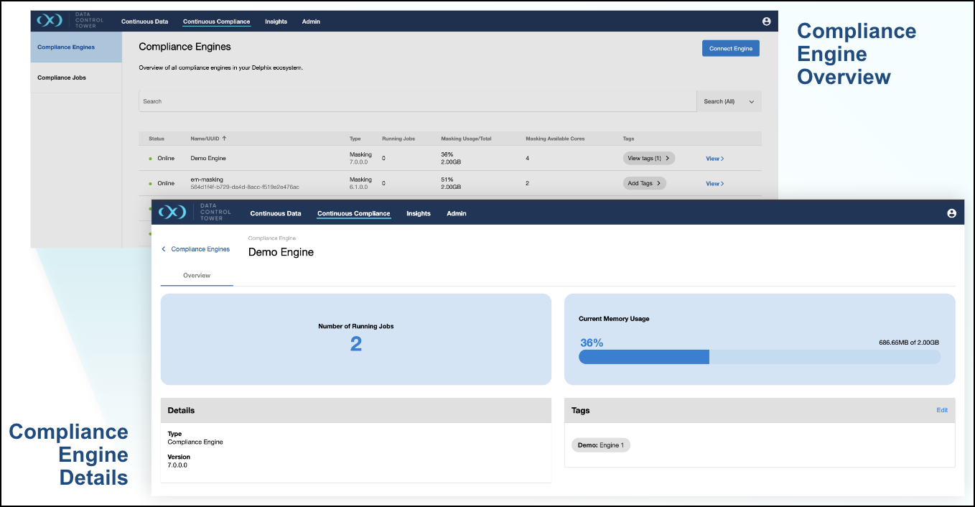Click the Delphix logo in the overview header
The image size is (975, 507).
click(x=51, y=21)
